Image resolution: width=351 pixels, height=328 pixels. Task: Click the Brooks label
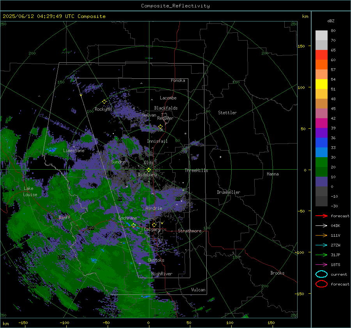coord(277,273)
